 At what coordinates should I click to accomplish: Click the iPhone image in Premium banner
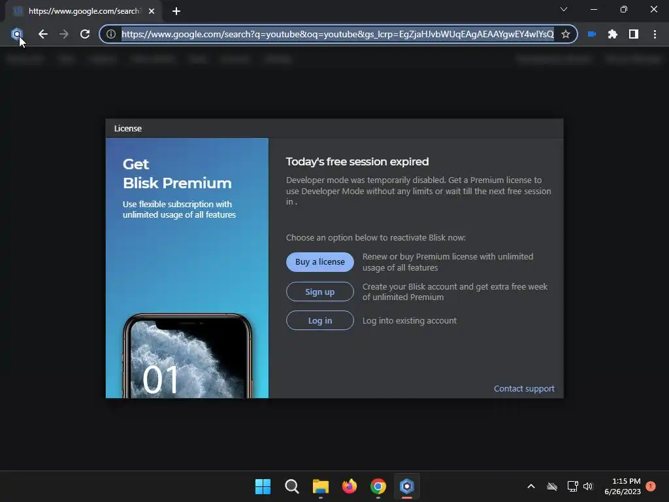188,356
